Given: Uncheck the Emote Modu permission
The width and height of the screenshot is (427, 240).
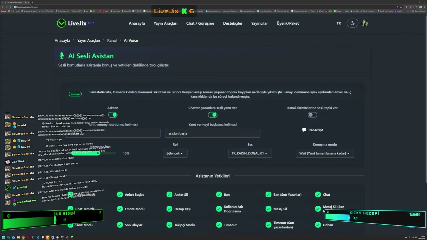Looking at the screenshot, I should coord(120,209).
